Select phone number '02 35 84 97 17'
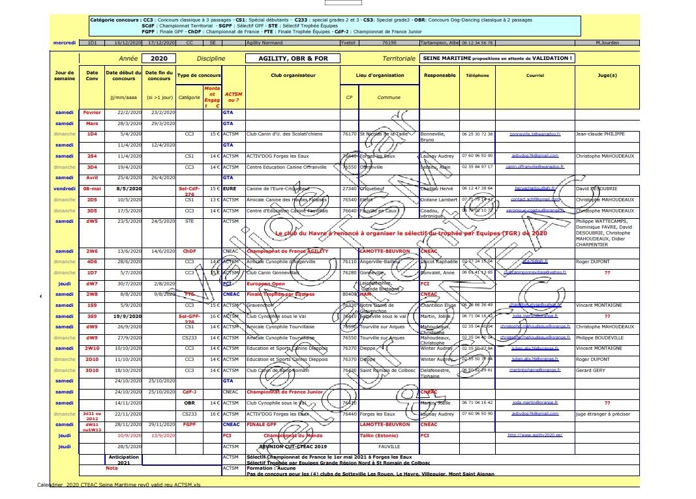 pos(477,167)
